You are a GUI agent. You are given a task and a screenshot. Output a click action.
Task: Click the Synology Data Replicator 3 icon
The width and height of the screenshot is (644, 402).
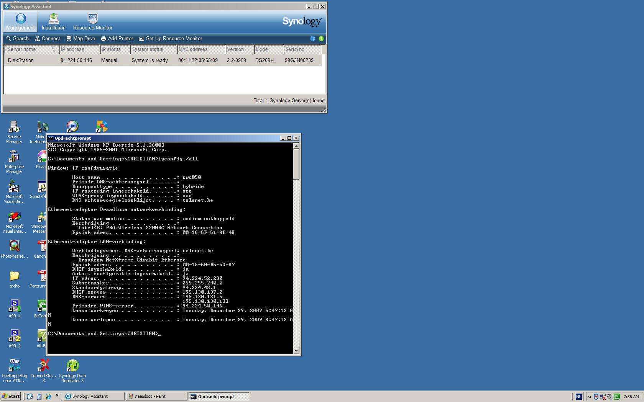[x=72, y=371]
